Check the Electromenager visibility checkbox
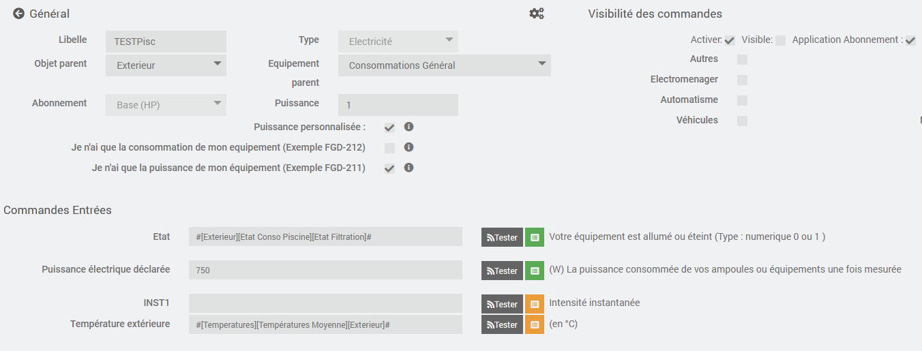Screen dimensions: 922x351 coord(742,80)
